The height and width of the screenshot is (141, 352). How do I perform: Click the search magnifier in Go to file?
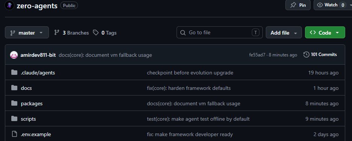(x=183, y=33)
